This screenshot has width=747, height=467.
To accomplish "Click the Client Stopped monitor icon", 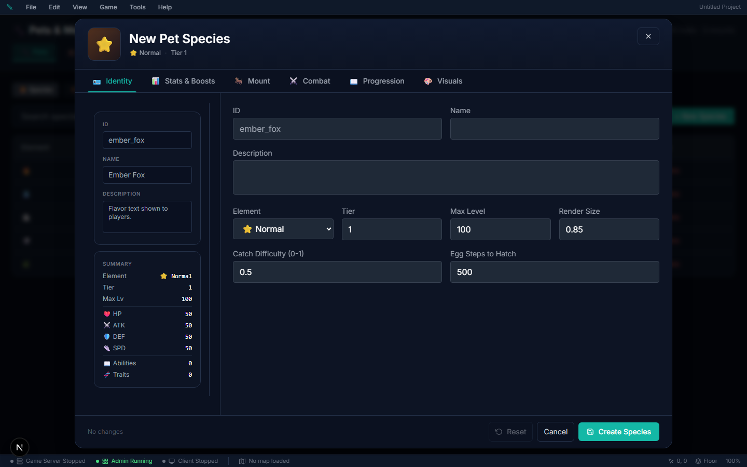I will [172, 461].
